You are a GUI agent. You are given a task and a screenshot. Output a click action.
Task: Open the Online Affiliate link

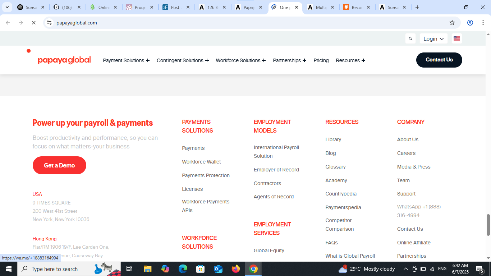(x=414, y=243)
